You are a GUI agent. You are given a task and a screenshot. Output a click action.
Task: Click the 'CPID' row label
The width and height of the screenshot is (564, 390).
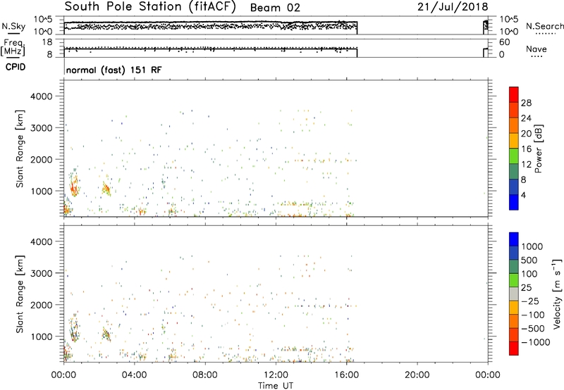pos(16,67)
